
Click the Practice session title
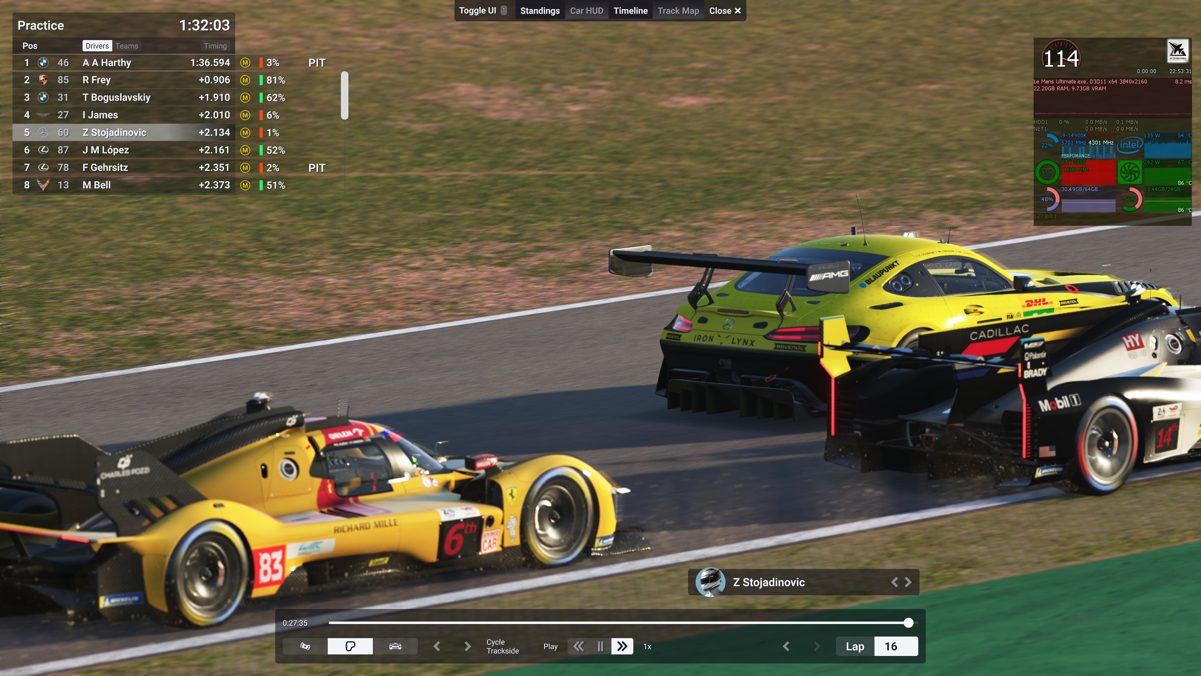pyautogui.click(x=41, y=25)
